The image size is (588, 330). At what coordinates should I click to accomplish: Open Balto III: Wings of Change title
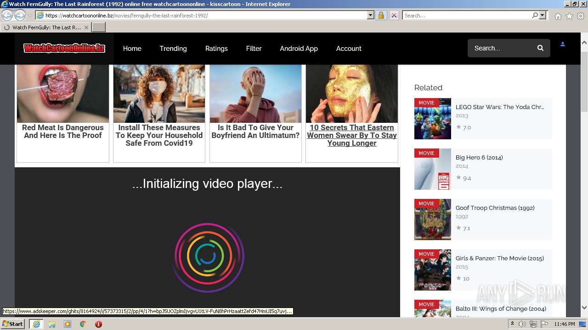(501, 308)
